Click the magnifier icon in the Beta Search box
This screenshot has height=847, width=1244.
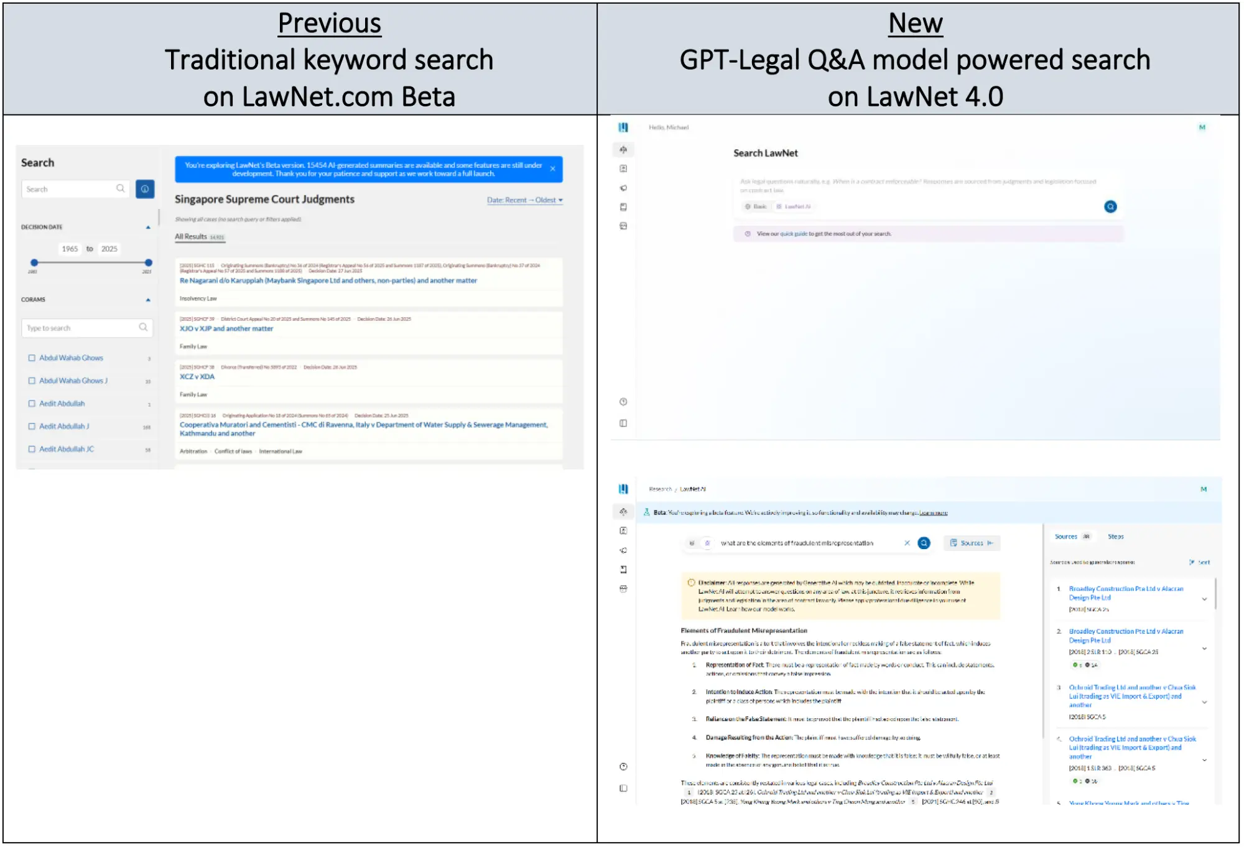tap(121, 188)
